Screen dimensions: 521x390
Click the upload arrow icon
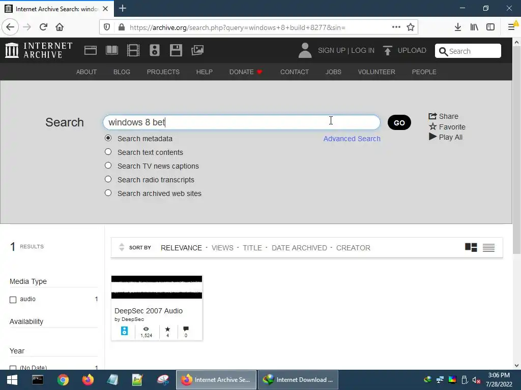point(387,50)
